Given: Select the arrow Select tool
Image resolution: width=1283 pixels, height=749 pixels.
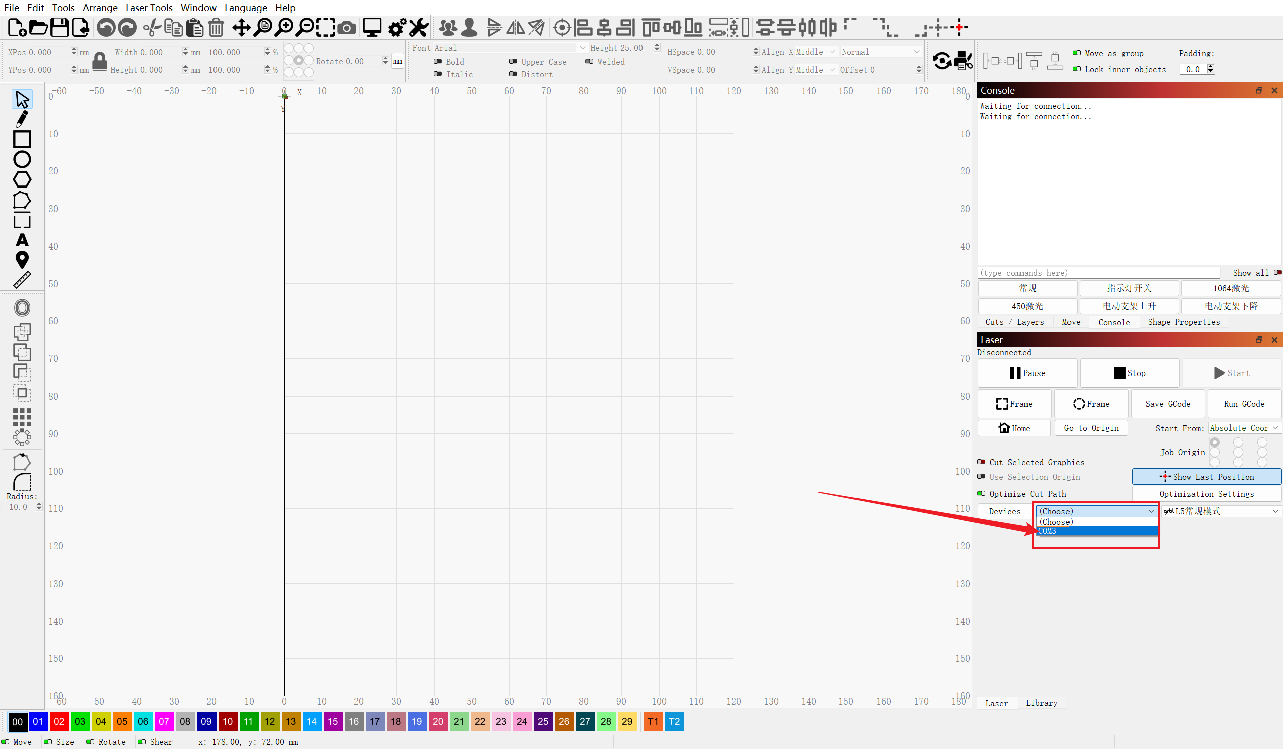Looking at the screenshot, I should tap(22, 99).
